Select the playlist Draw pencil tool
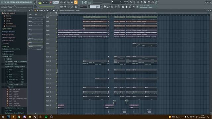The image size is (212, 119). tap(35, 10)
